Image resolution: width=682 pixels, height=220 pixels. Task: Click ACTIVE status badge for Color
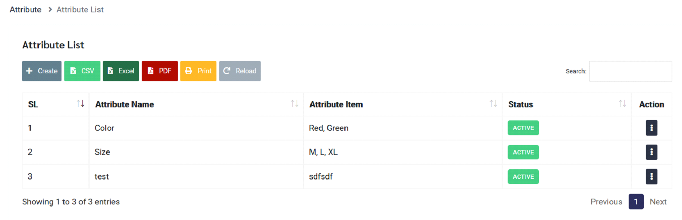coord(523,128)
